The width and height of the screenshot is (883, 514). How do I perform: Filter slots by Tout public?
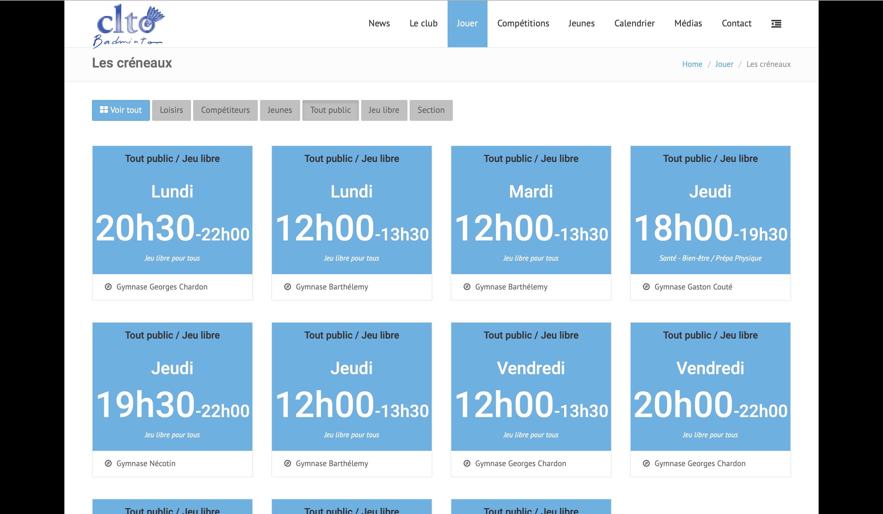click(331, 110)
